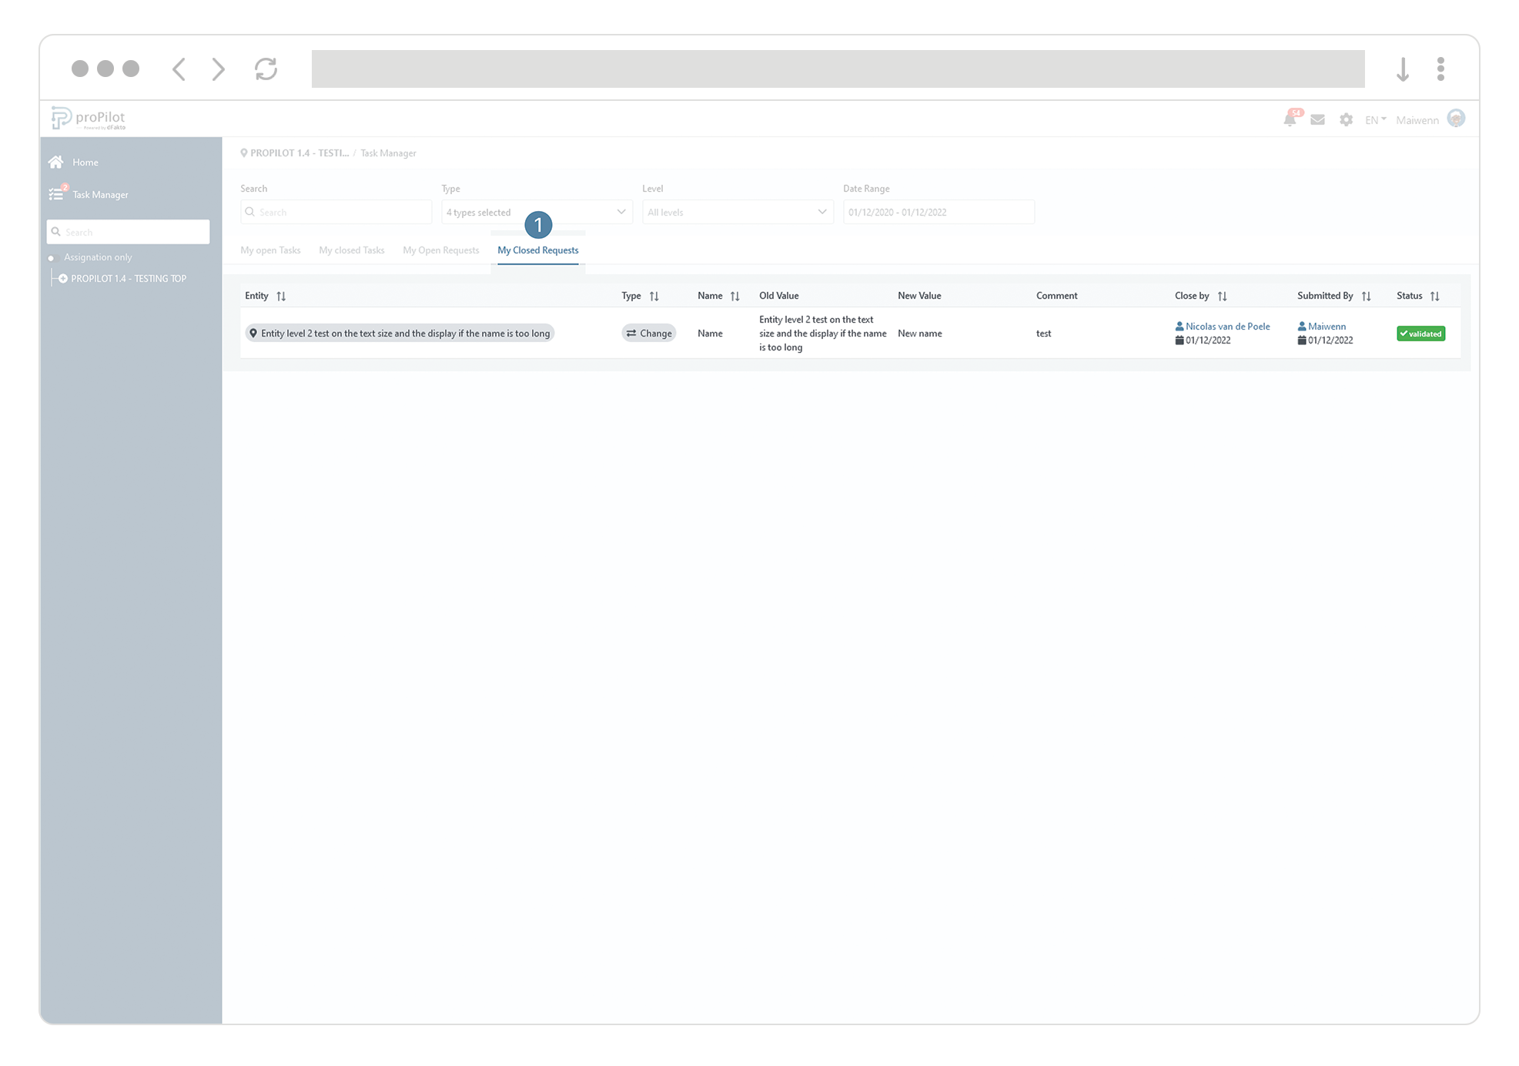Switch to the My closed Tasks tab
Image resolution: width=1519 pixels, height=1066 pixels.
(x=351, y=250)
